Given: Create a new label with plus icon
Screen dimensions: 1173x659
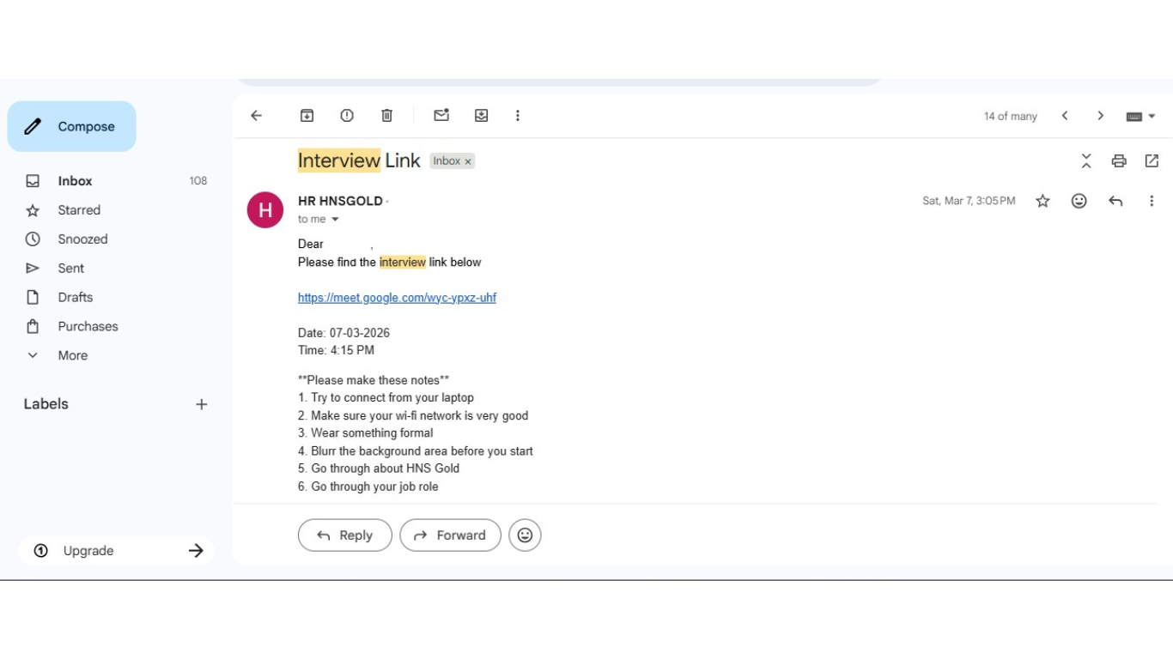Looking at the screenshot, I should [x=201, y=404].
